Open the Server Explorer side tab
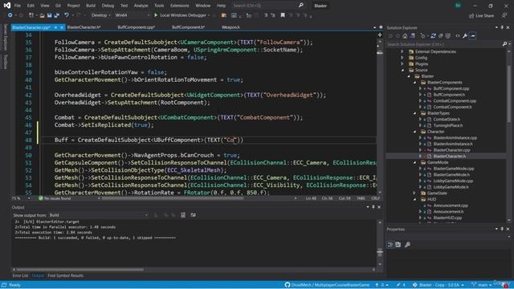The image size is (514, 289). 6,37
